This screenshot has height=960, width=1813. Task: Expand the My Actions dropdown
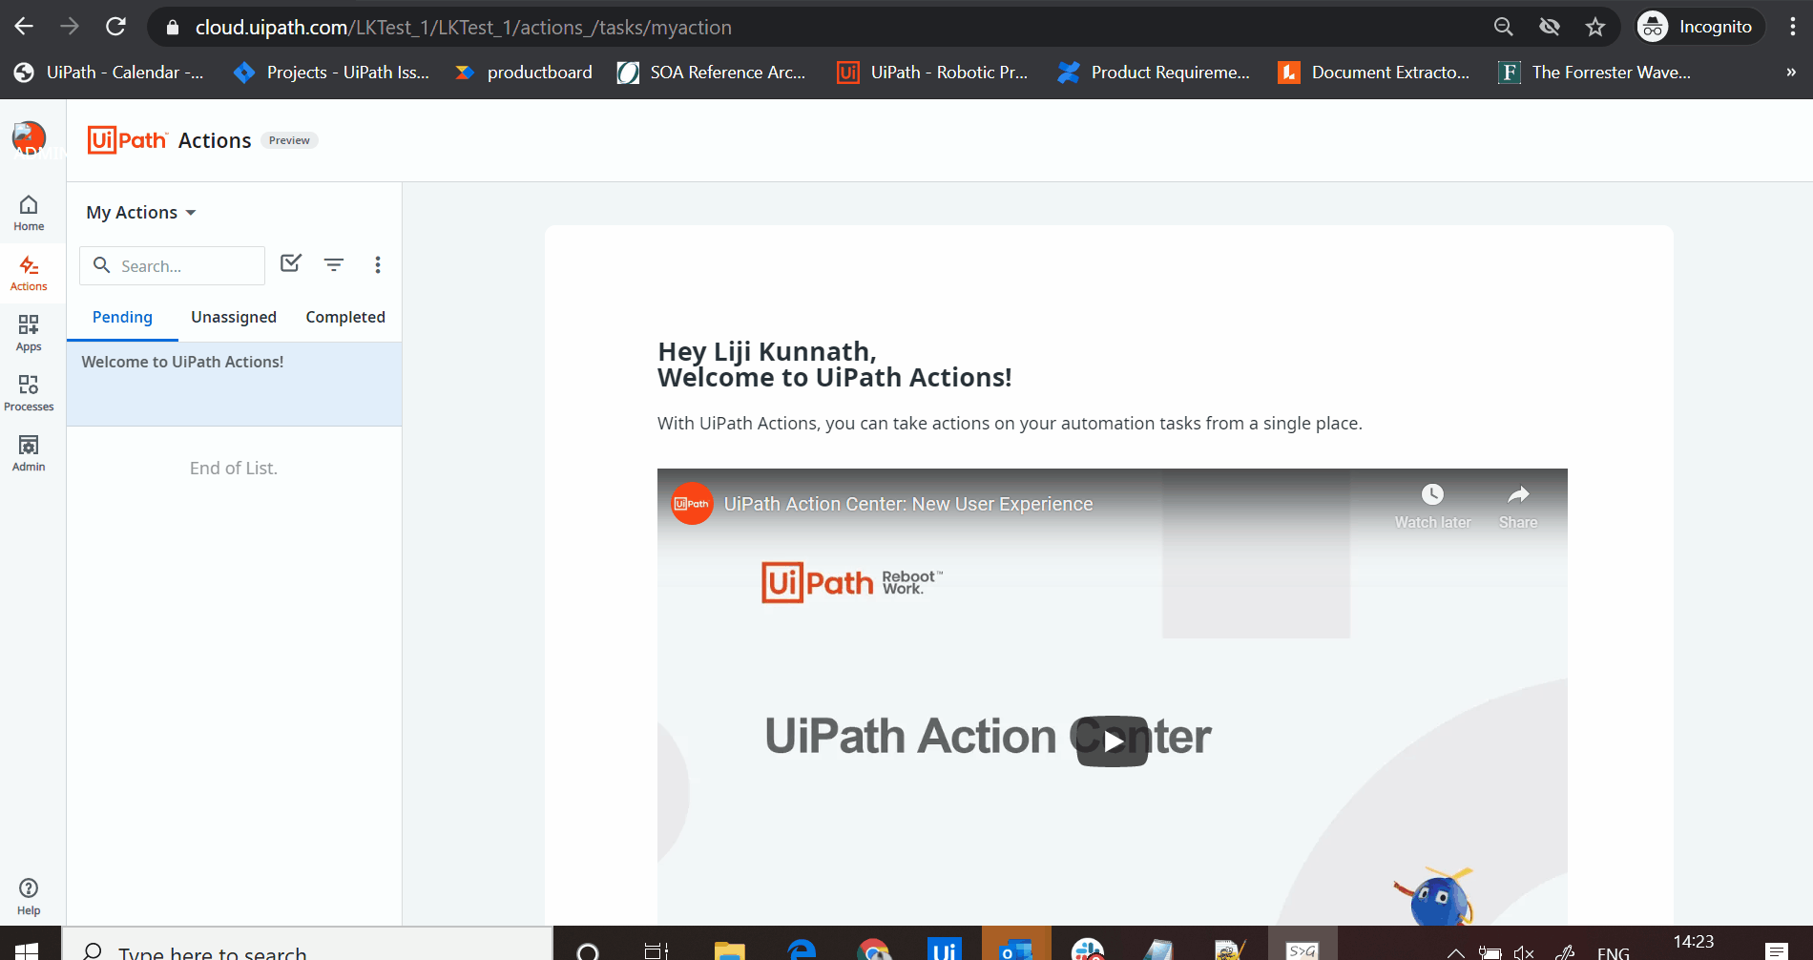[x=141, y=213]
